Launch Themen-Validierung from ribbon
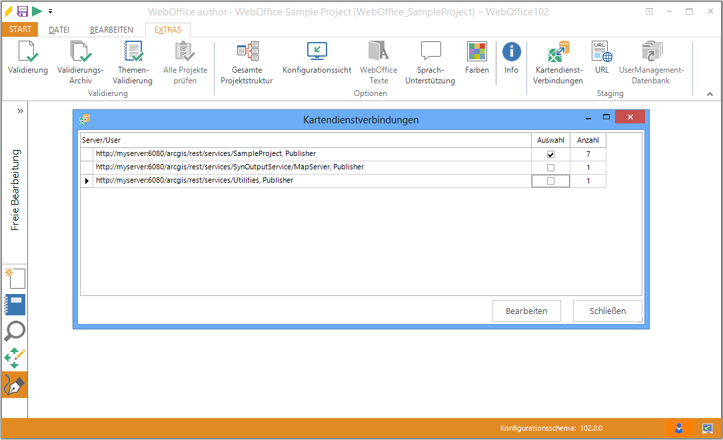This screenshot has width=723, height=440. pyautogui.click(x=134, y=52)
